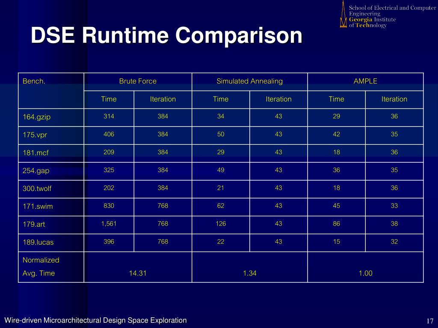Click Simulated Annealing time '34' for 164.gzip
Viewport: 438px width, 328px height.
[x=221, y=116]
